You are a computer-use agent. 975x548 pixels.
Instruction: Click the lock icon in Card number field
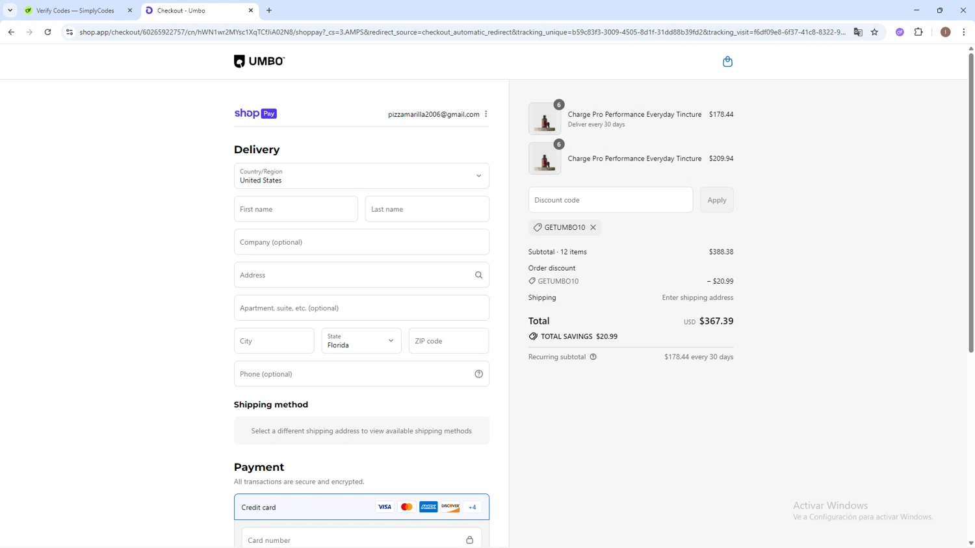coord(469,540)
